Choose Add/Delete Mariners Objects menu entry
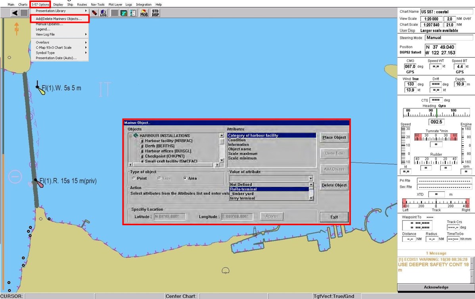This screenshot has width=475, height=299. coord(60,19)
